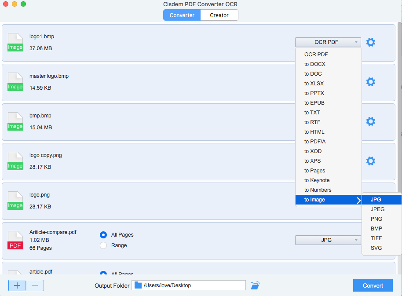Choose to DOCX output format
Screen dimensions: 402x296
329,64
